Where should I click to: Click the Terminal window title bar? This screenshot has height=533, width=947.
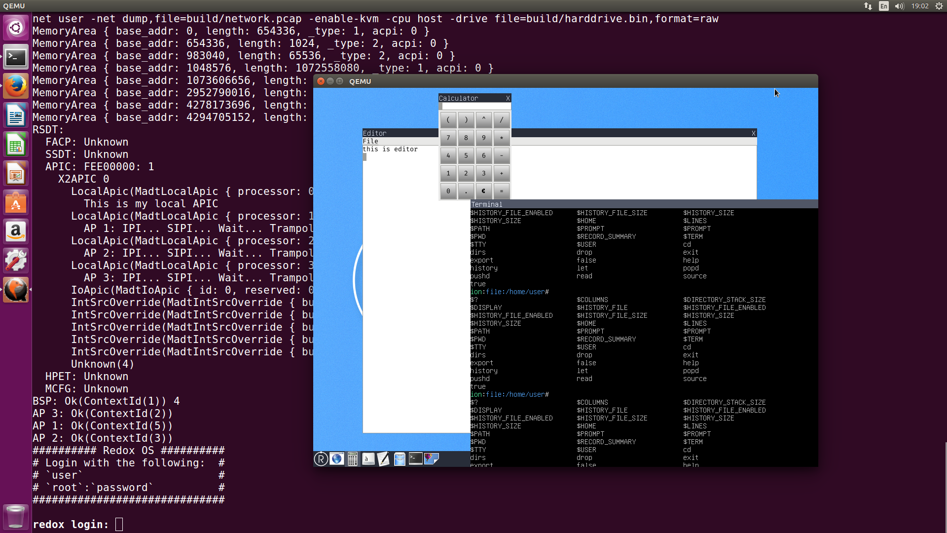[644, 204]
